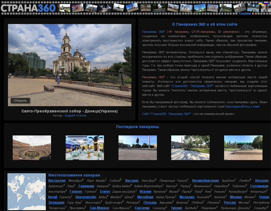Image resolution: width=271 pixels, height=211 pixels.
Task: Click the СТРАНА360 site logo
Action: (x=28, y=8)
